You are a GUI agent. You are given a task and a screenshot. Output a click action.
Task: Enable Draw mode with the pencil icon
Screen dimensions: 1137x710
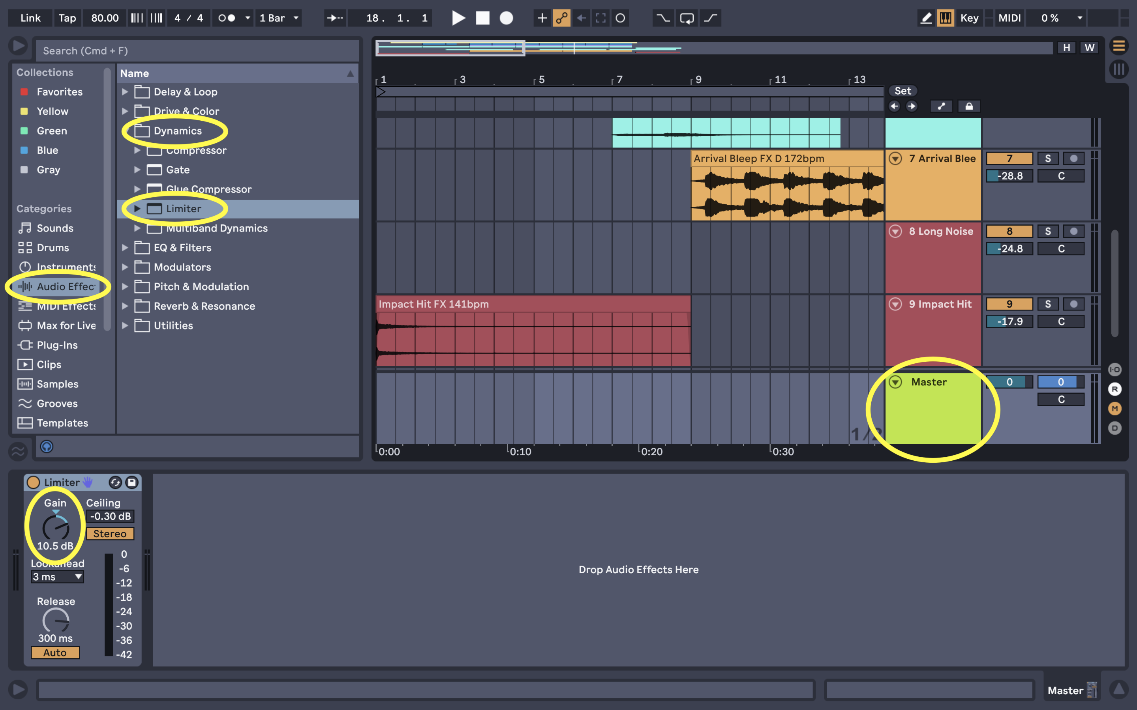click(926, 18)
